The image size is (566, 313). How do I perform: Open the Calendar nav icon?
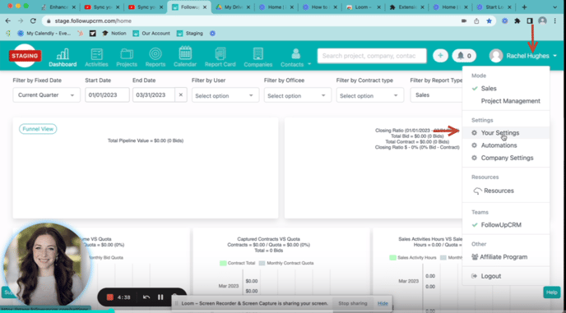click(185, 58)
